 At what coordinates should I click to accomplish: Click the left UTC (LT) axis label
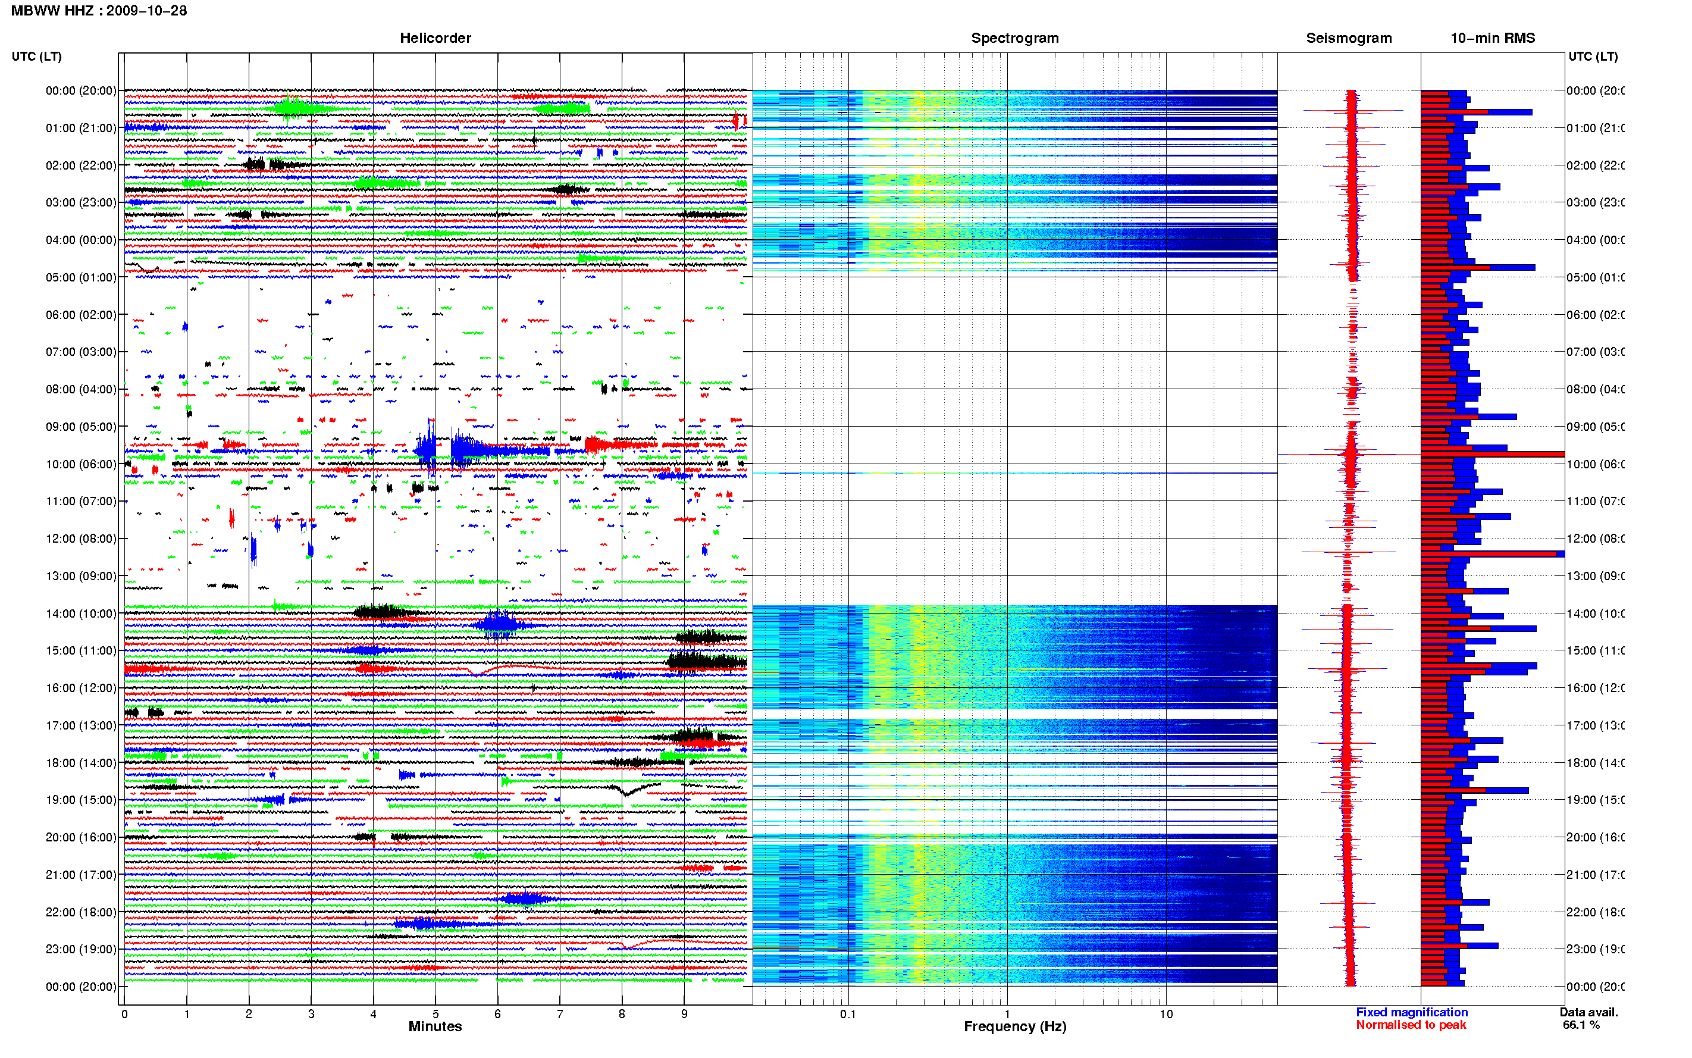coord(36,56)
